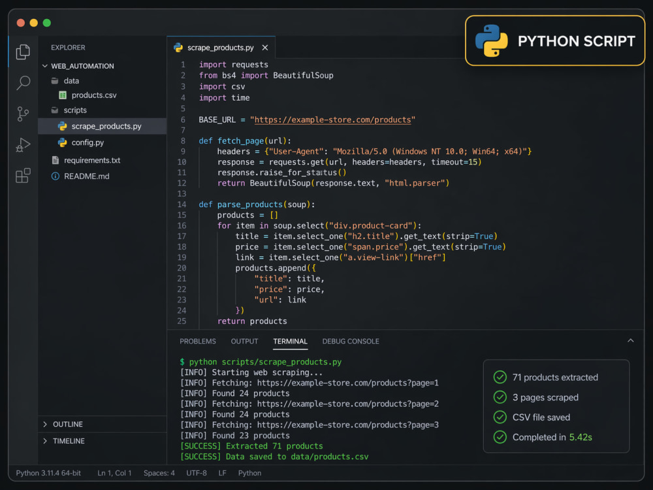Click the checkmark beside Completed in 5.42s
This screenshot has width=653, height=490.
(500, 437)
